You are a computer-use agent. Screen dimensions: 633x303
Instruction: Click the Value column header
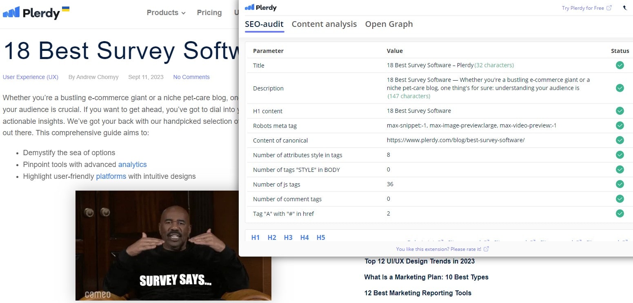coord(395,51)
